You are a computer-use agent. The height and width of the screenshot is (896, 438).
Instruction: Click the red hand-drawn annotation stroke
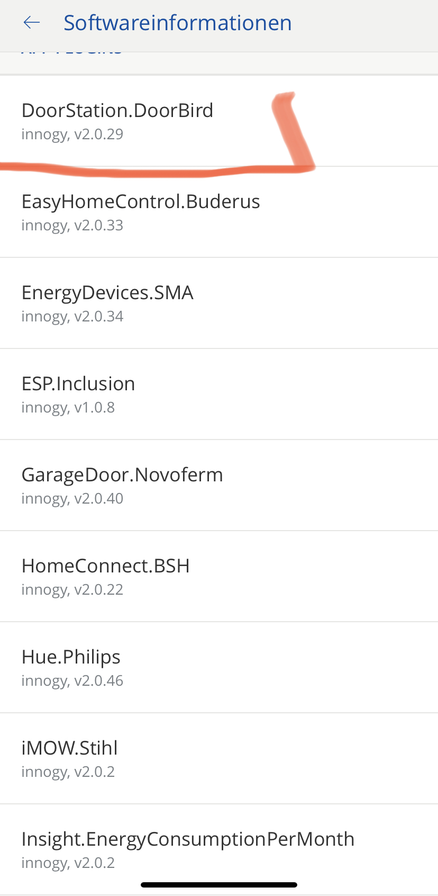(x=159, y=172)
